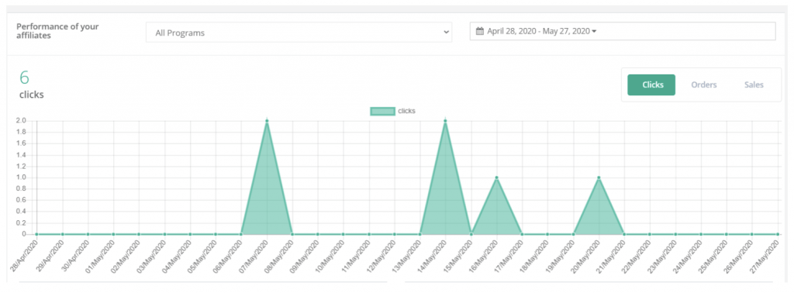Viewport: 794px width, 293px height.
Task: Open the All Programs dropdown
Action: click(299, 33)
